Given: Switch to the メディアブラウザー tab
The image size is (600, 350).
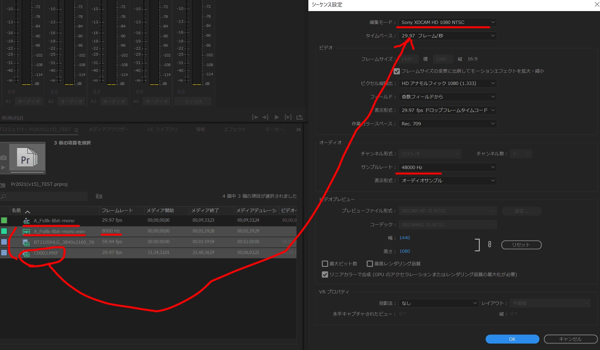Looking at the screenshot, I should coord(108,129).
